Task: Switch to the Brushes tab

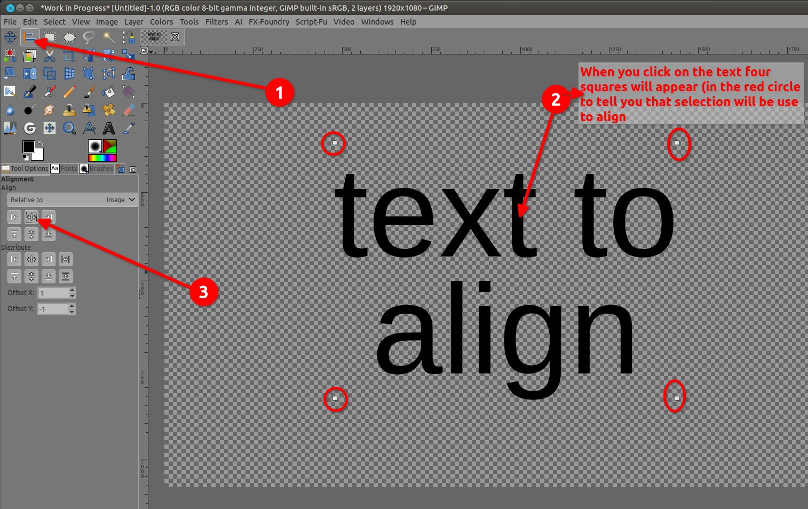Action: pyautogui.click(x=97, y=169)
